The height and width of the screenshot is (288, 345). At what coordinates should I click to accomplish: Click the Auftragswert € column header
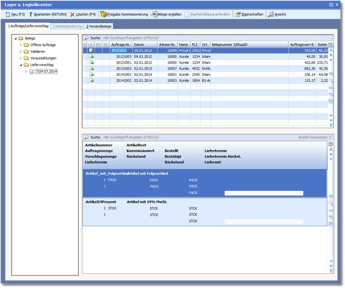point(302,45)
